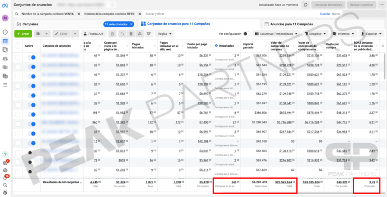Turn on the ad set spending $63.476
Viewport: 387px width, 197px height.
[32, 162]
